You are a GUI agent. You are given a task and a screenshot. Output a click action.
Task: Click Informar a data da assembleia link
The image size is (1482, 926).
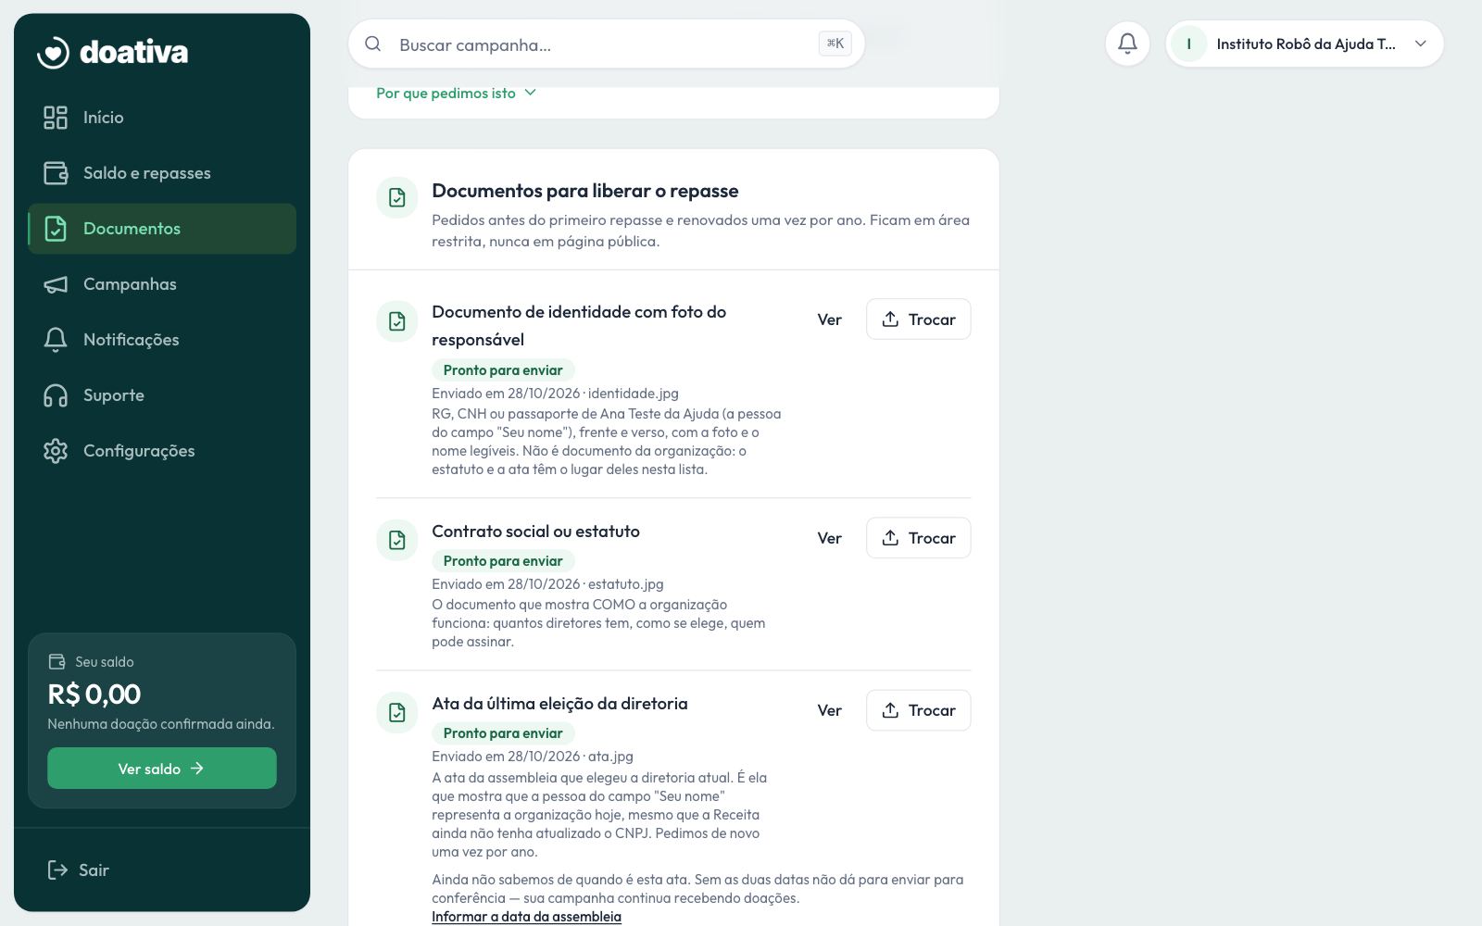pos(526,917)
